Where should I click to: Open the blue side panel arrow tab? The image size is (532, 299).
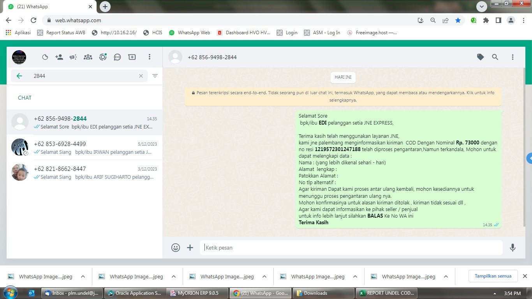[529, 158]
